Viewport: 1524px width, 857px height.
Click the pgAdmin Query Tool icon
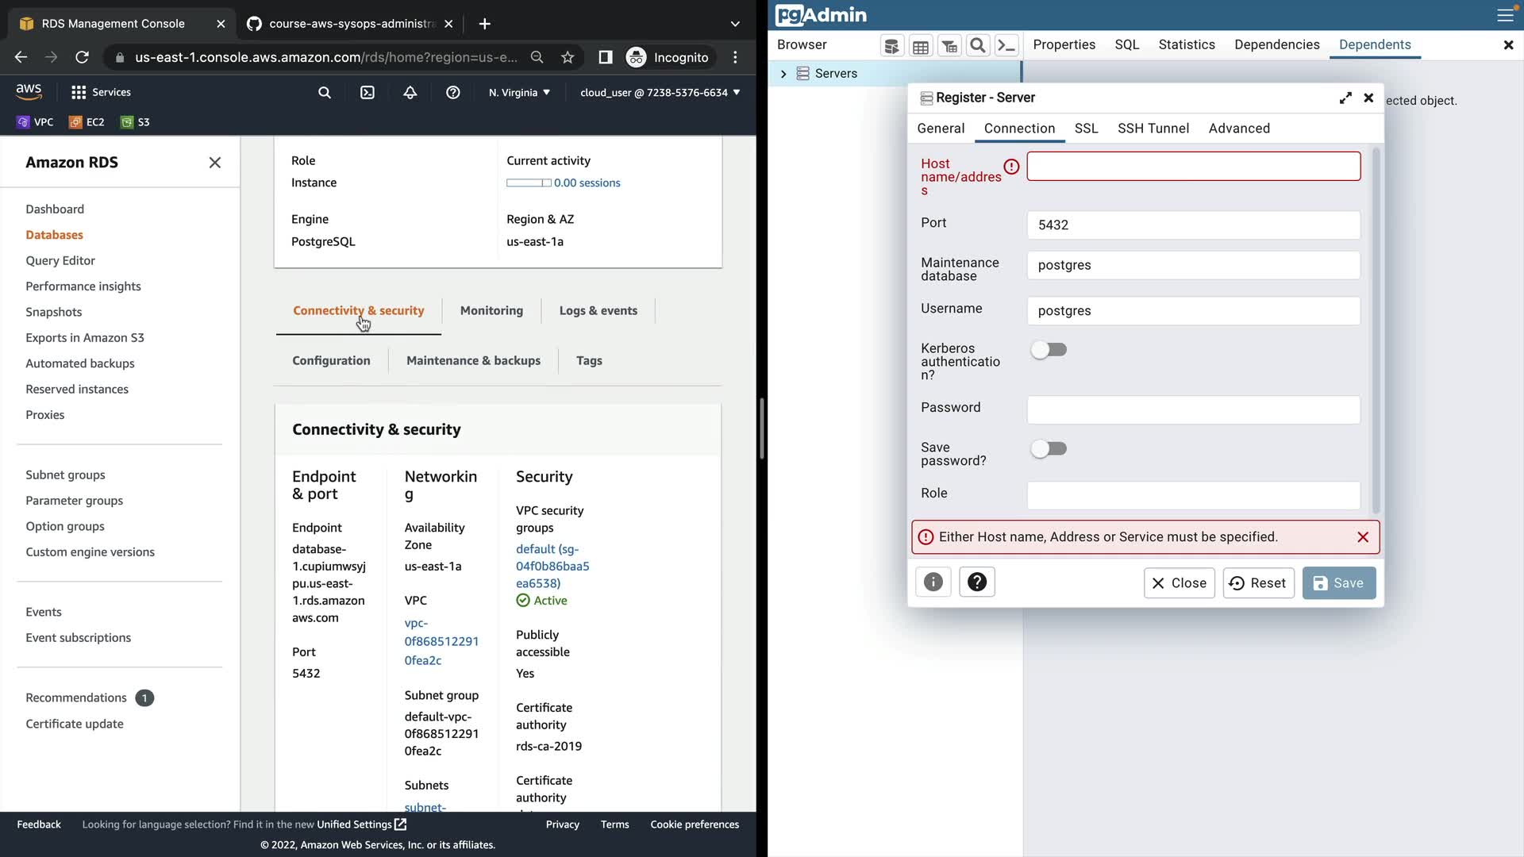891,46
